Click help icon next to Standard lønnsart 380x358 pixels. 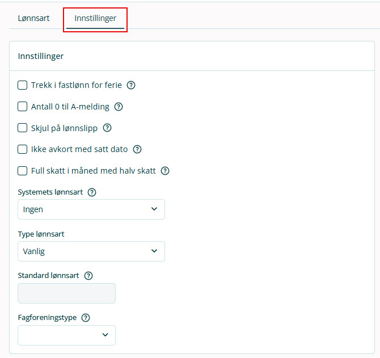point(88,276)
